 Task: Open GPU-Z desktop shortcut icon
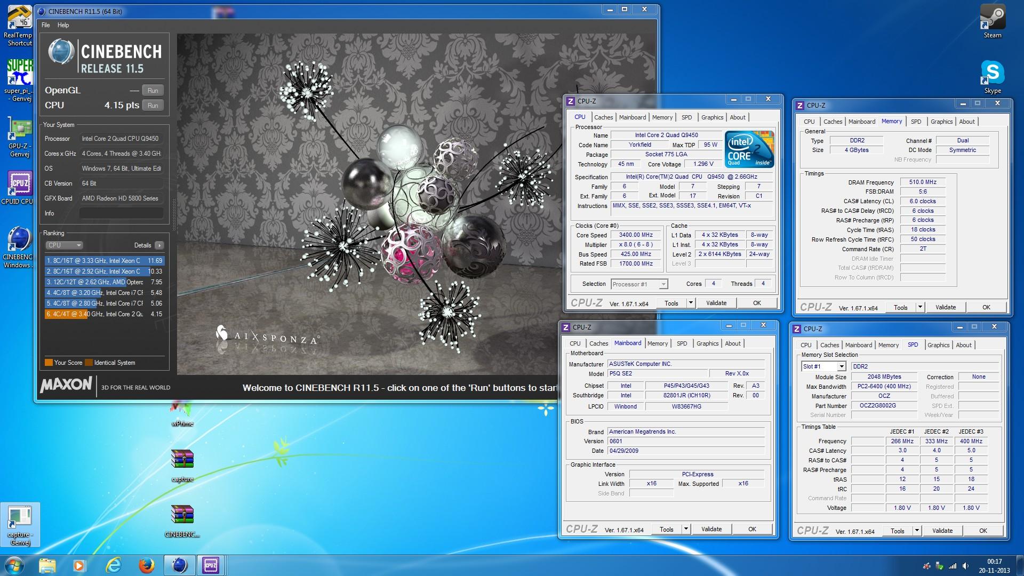click(19, 137)
